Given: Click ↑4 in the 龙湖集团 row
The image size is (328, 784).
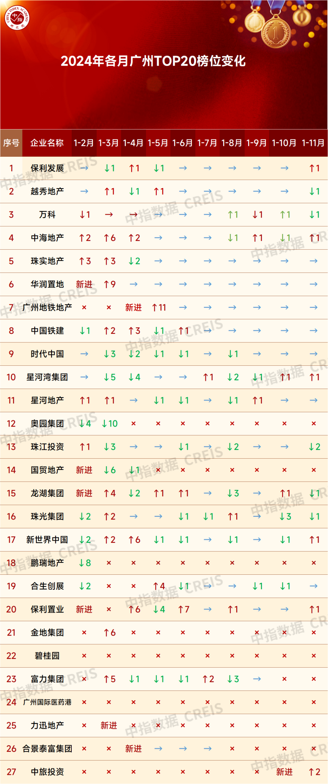Looking at the screenshot, I should tap(109, 493).
